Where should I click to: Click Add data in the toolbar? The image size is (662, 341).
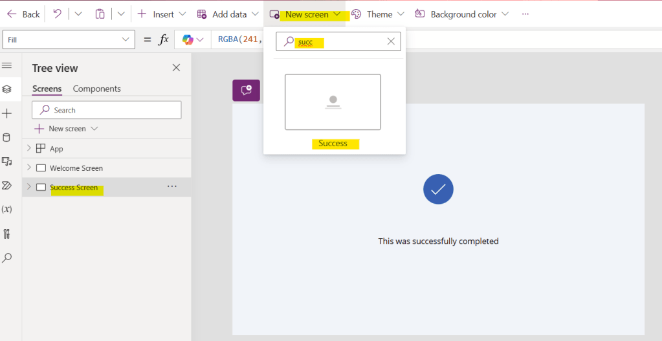click(228, 14)
